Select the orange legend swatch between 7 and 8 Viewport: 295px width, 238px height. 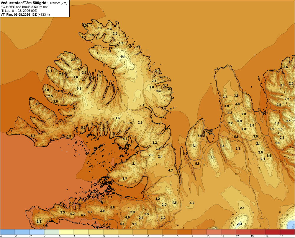coord(170,232)
